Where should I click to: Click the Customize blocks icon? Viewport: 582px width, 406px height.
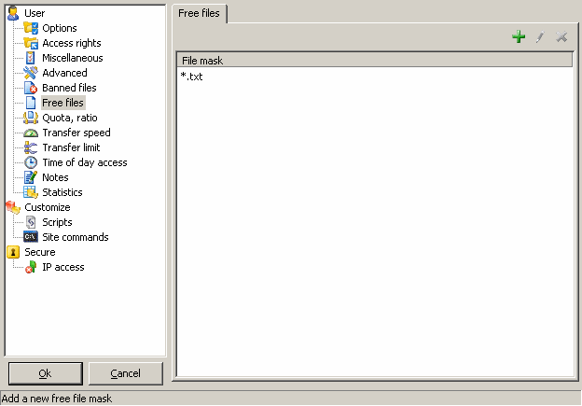click(13, 207)
